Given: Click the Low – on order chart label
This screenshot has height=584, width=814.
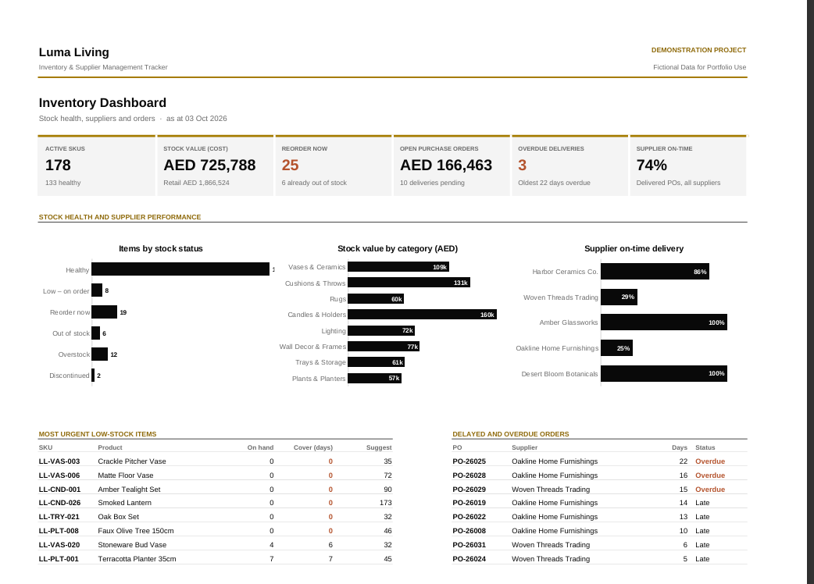Looking at the screenshot, I should (66, 291).
